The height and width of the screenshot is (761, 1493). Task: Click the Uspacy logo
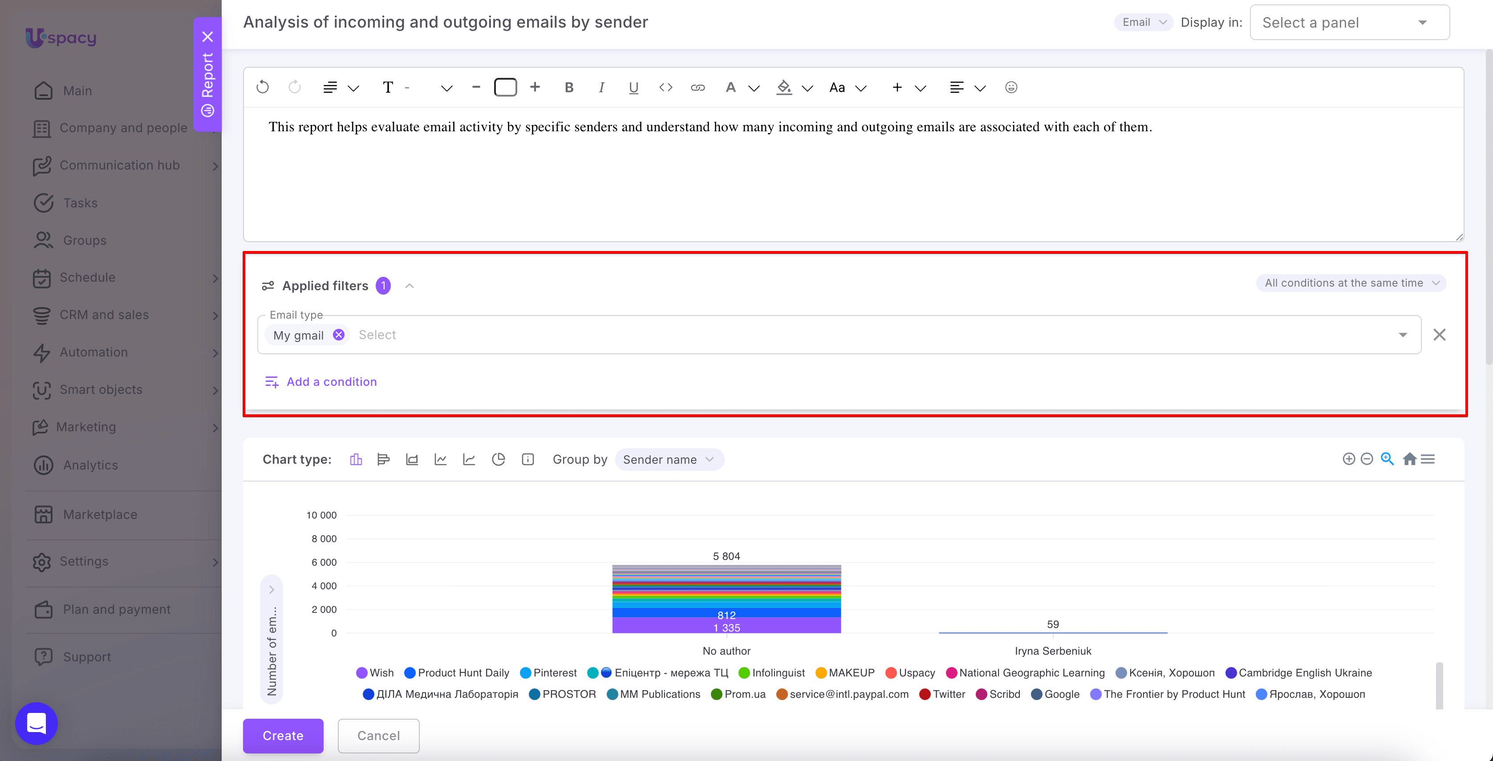tap(61, 38)
